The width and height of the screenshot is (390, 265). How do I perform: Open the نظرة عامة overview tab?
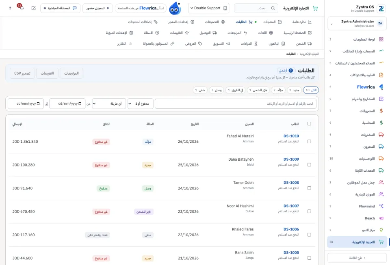[x=302, y=22]
